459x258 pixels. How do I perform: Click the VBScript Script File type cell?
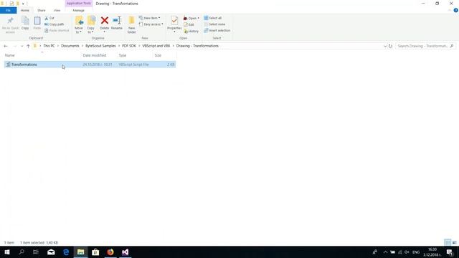(x=134, y=64)
